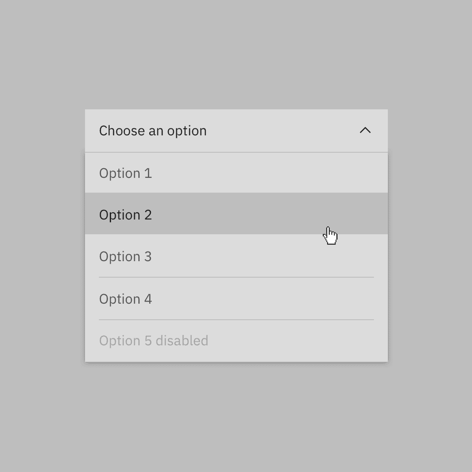
Task: Close the expanded option list via its toggle
Action: click(366, 131)
